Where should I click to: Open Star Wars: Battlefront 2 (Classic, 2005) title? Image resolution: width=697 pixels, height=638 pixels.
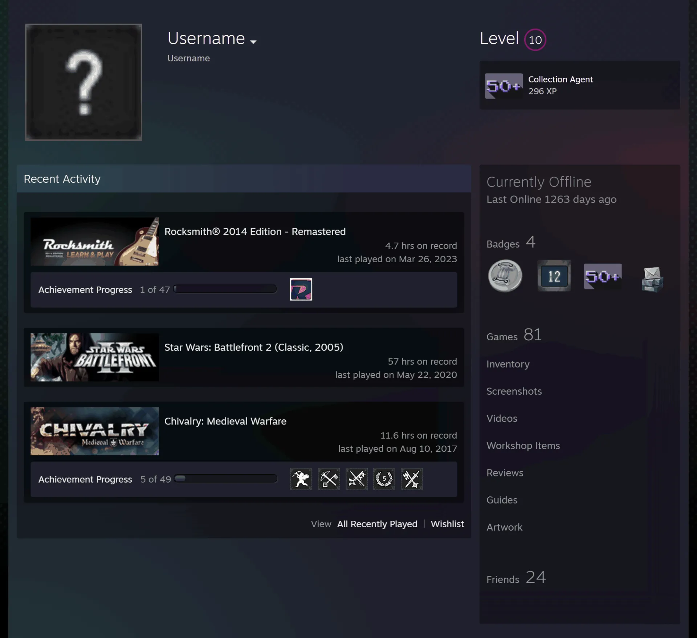(x=254, y=348)
